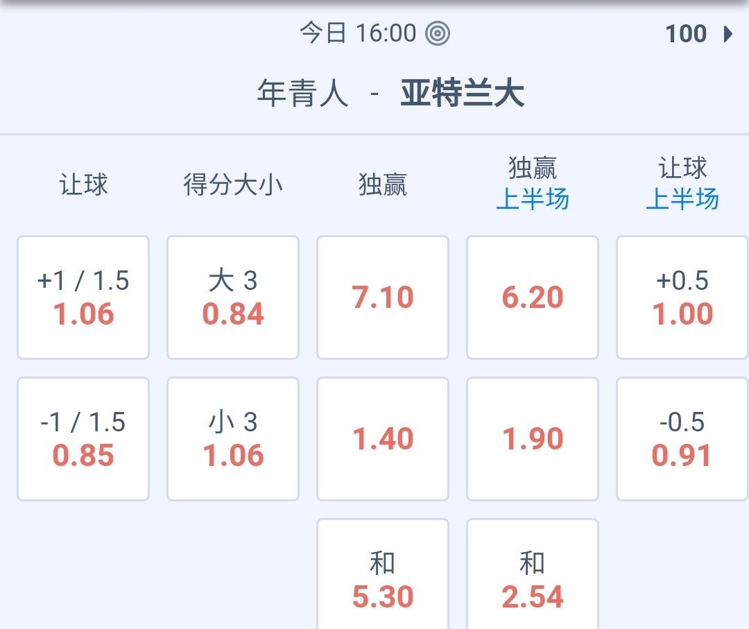The height and width of the screenshot is (629, 749).
Task: Pick Under 3 (小 3) at 1.06
Action: pos(233,439)
